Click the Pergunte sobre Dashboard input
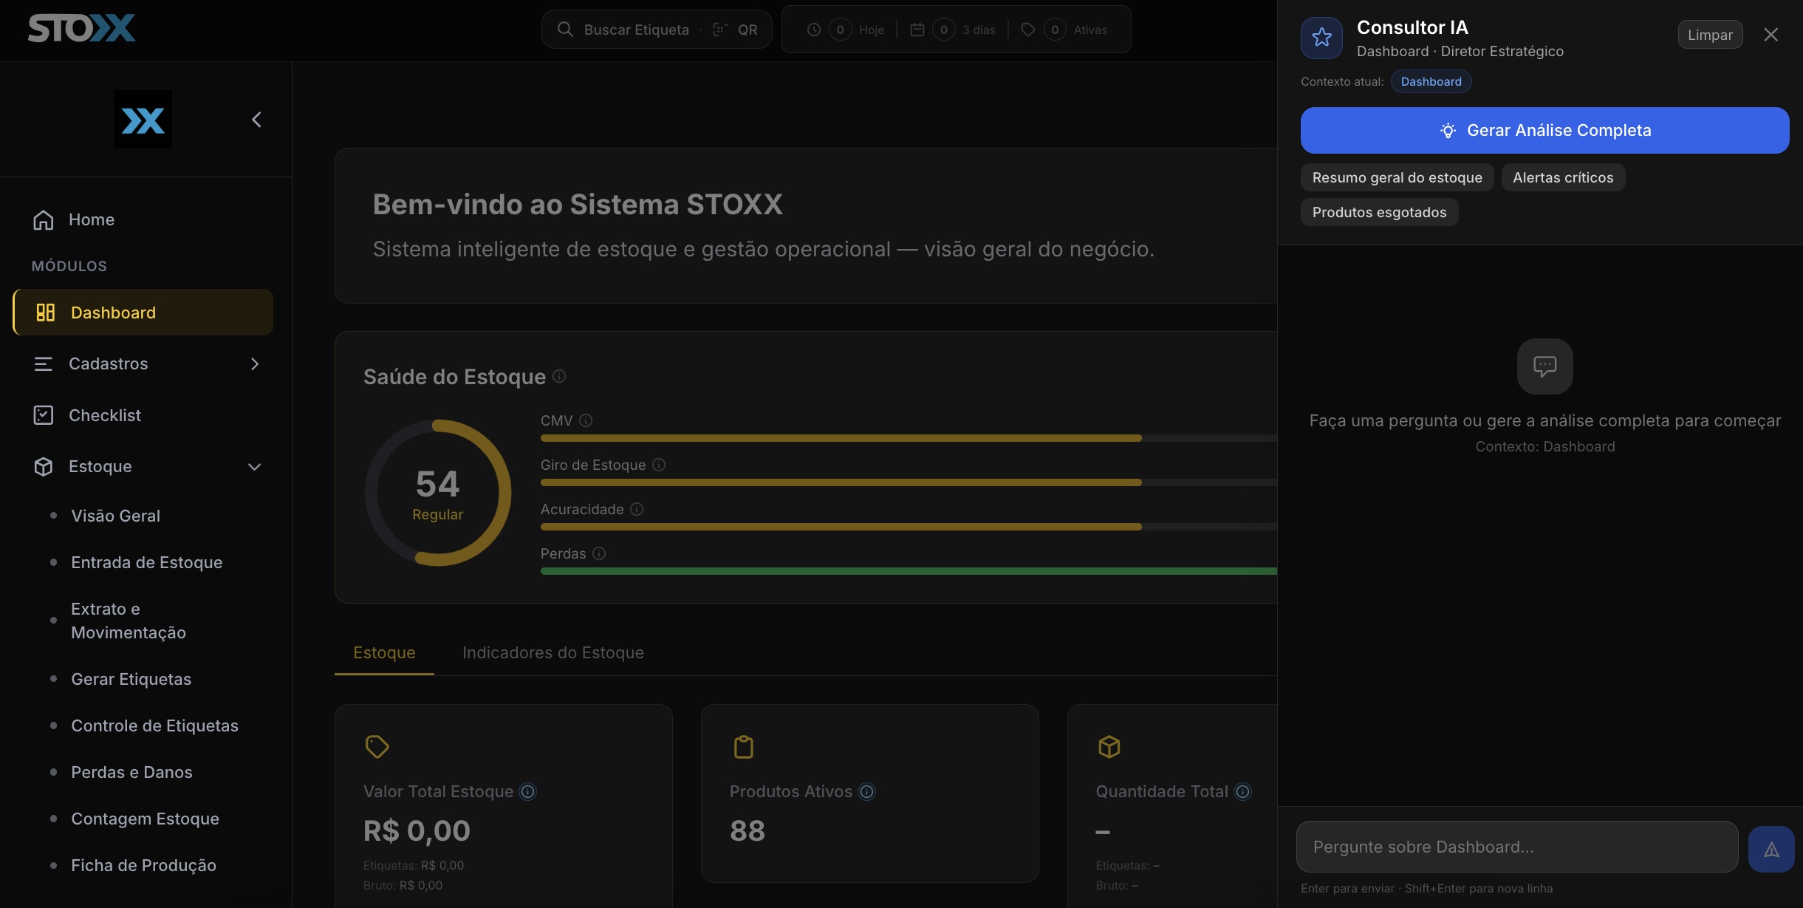1803x908 pixels. tap(1517, 847)
